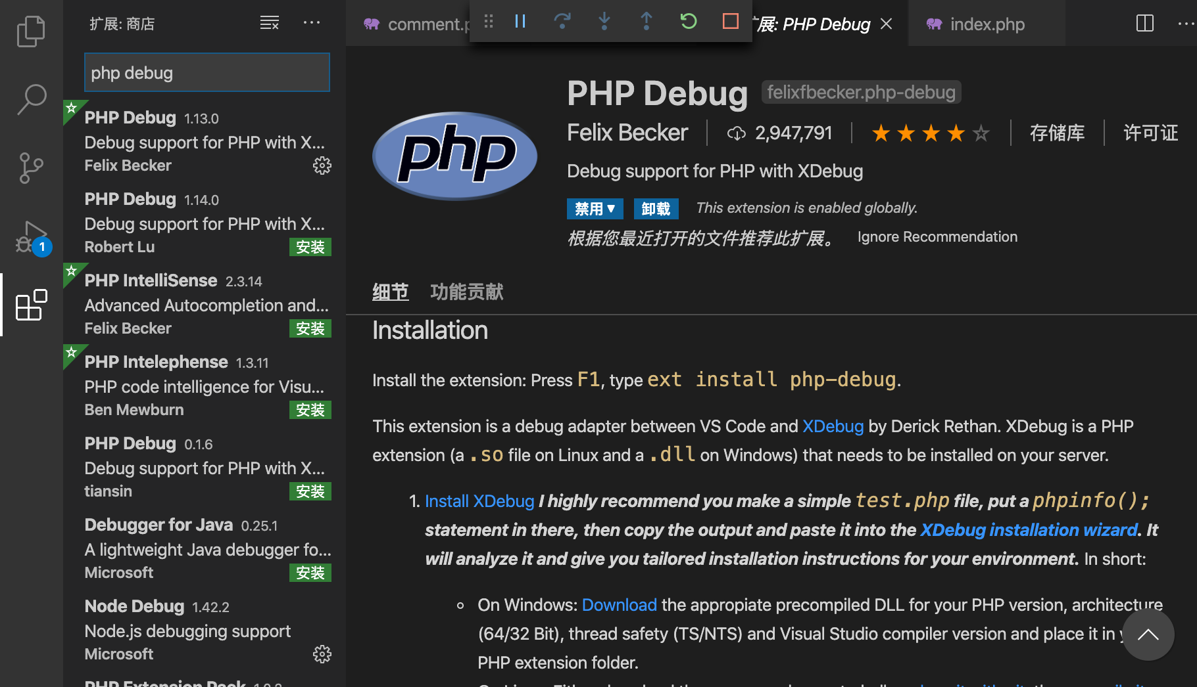1197x687 pixels.
Task: Open the Explorer files view
Action: coord(31,31)
